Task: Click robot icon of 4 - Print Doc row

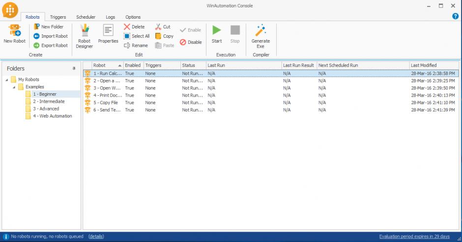Action: point(87,95)
